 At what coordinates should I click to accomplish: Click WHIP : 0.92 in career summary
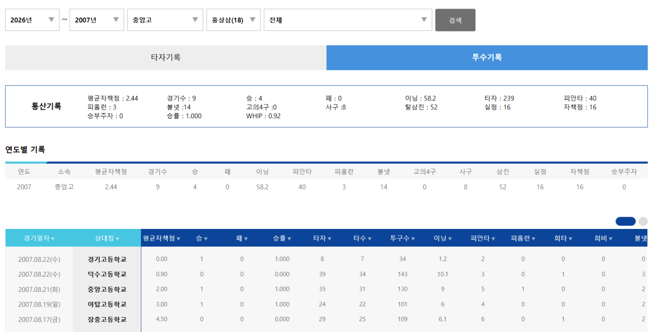(263, 116)
